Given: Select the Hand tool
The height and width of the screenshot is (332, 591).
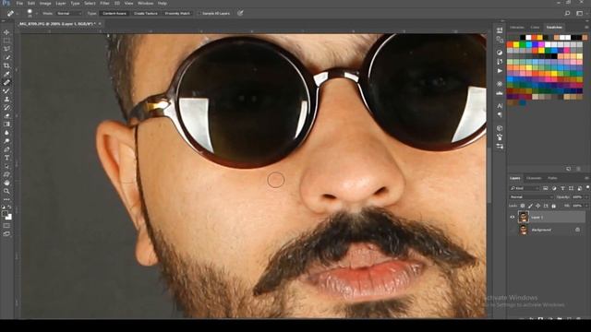Looking at the screenshot, I should point(6,183).
